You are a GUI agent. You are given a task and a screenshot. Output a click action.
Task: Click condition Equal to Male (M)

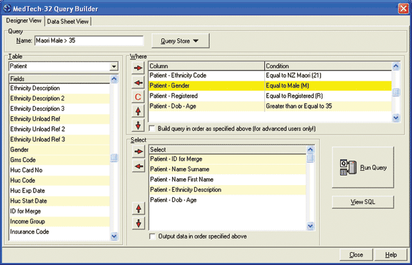288,86
